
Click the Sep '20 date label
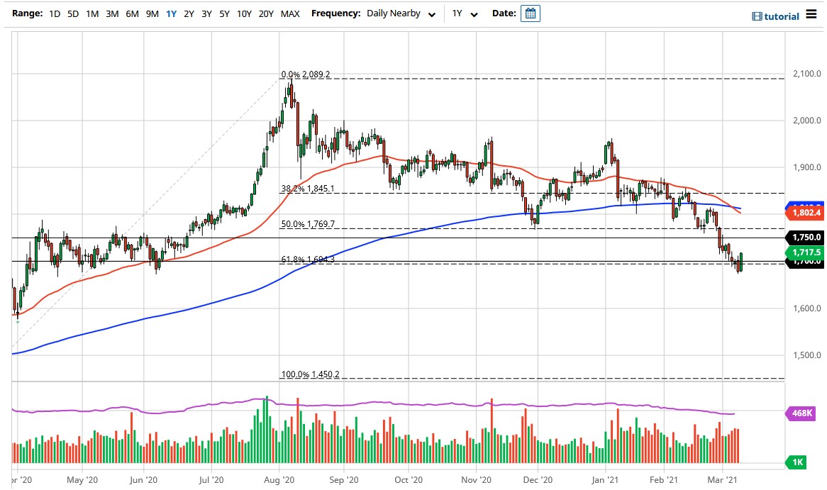(344, 480)
